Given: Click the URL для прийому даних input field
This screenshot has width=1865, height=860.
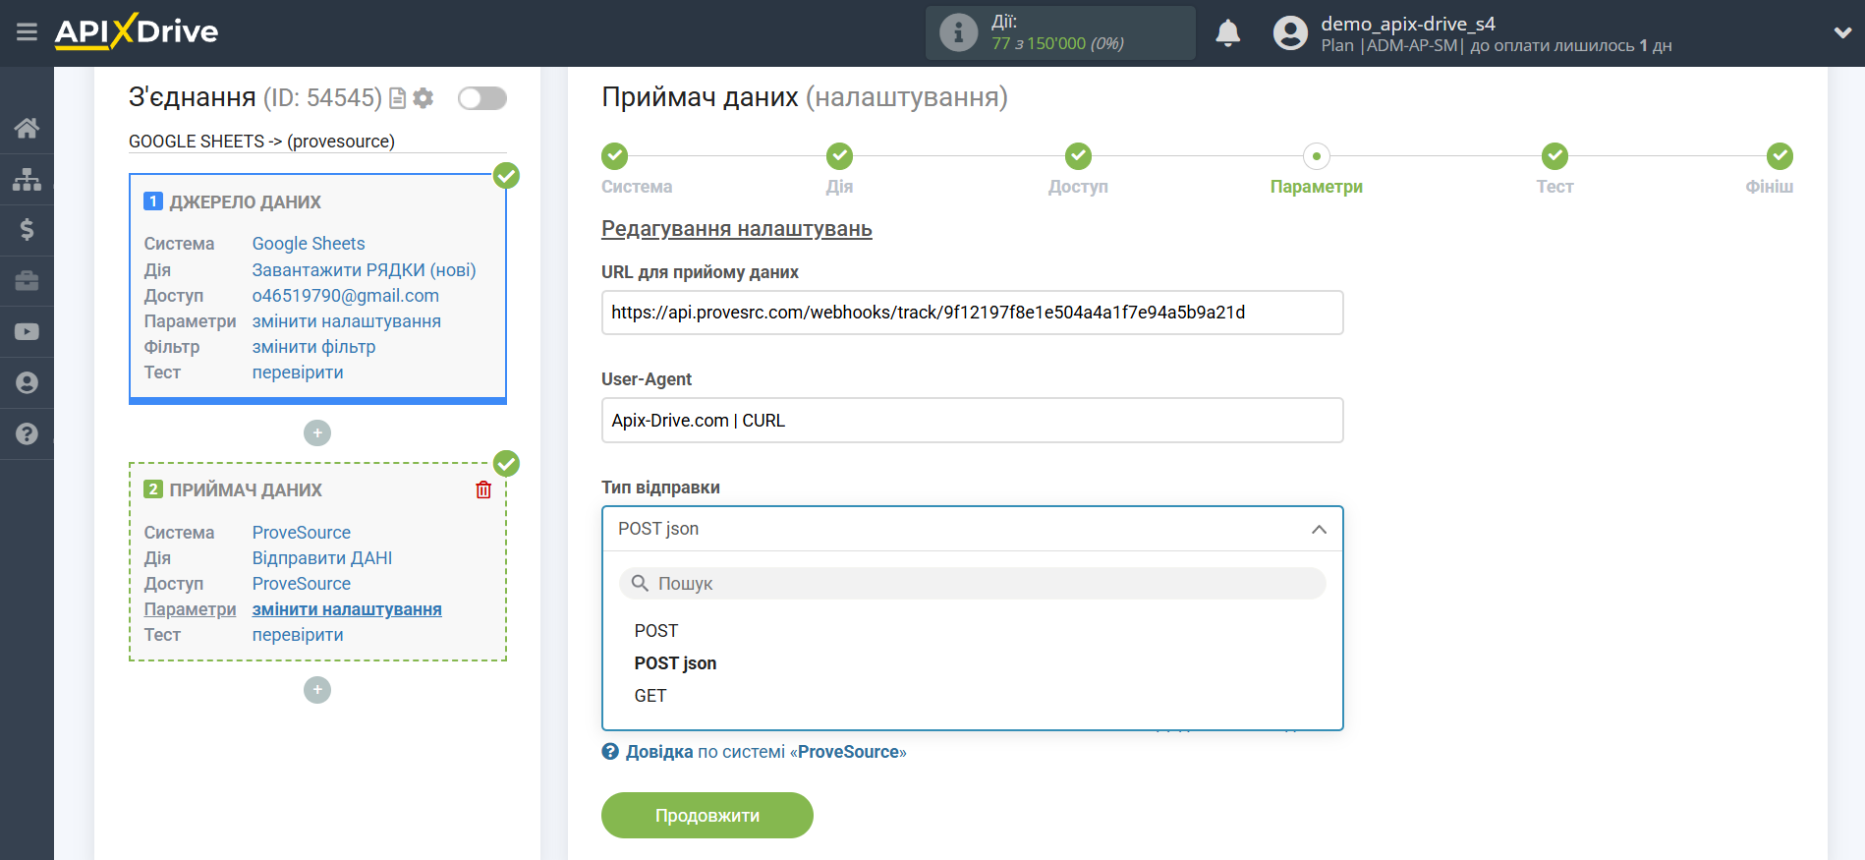Looking at the screenshot, I should [x=972, y=313].
